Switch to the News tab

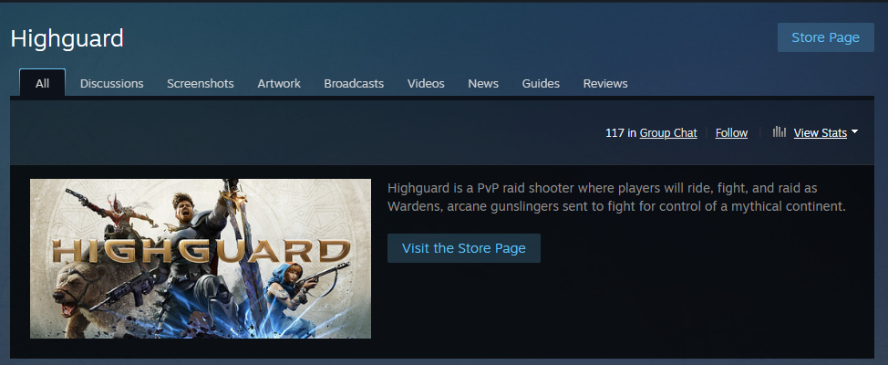483,83
